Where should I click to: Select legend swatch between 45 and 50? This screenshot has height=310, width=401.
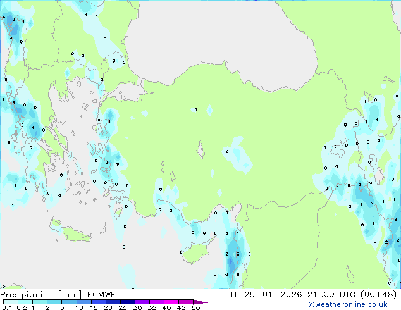pyautogui.click(x=186, y=302)
